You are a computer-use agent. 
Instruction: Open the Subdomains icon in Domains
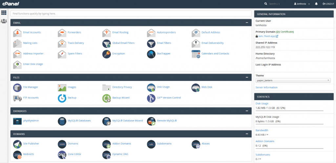[x=151, y=144]
